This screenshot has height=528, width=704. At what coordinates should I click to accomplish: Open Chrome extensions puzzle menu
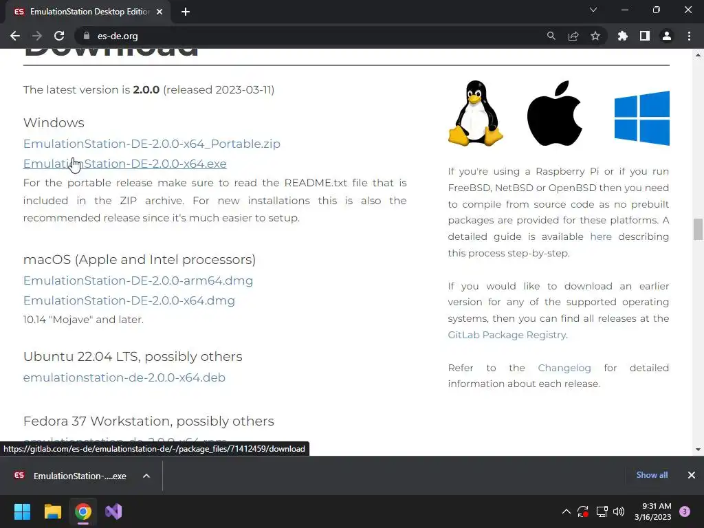(622, 36)
